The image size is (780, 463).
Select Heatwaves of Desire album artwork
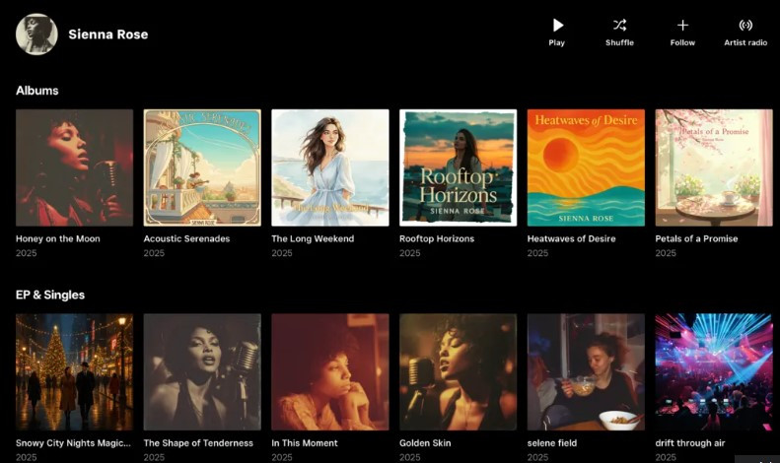(x=586, y=167)
